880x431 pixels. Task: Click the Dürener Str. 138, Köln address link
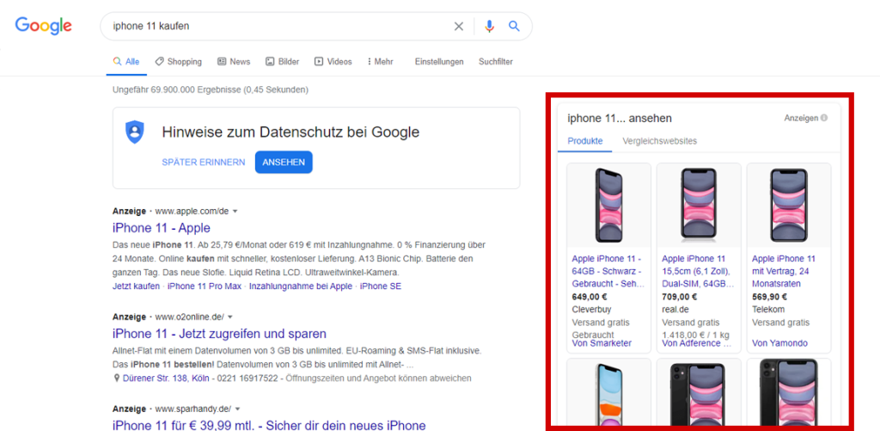pos(168,379)
